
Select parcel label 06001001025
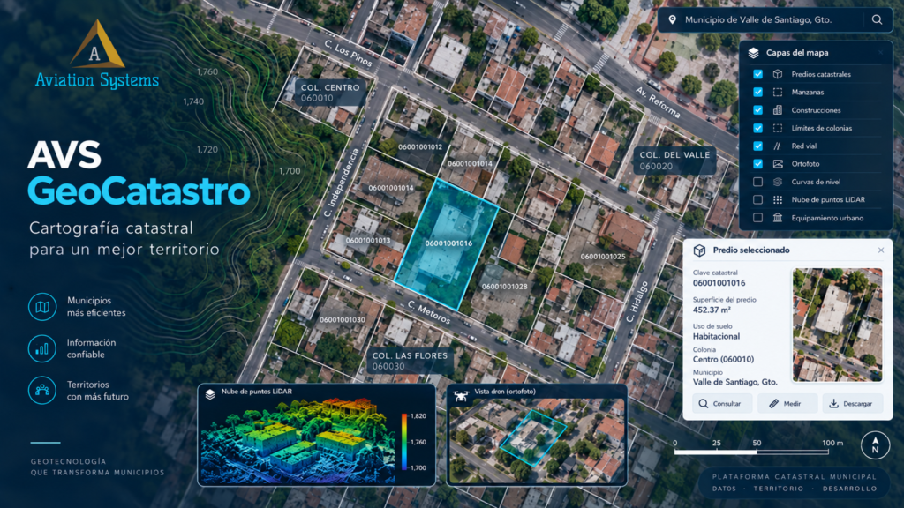[x=602, y=257]
